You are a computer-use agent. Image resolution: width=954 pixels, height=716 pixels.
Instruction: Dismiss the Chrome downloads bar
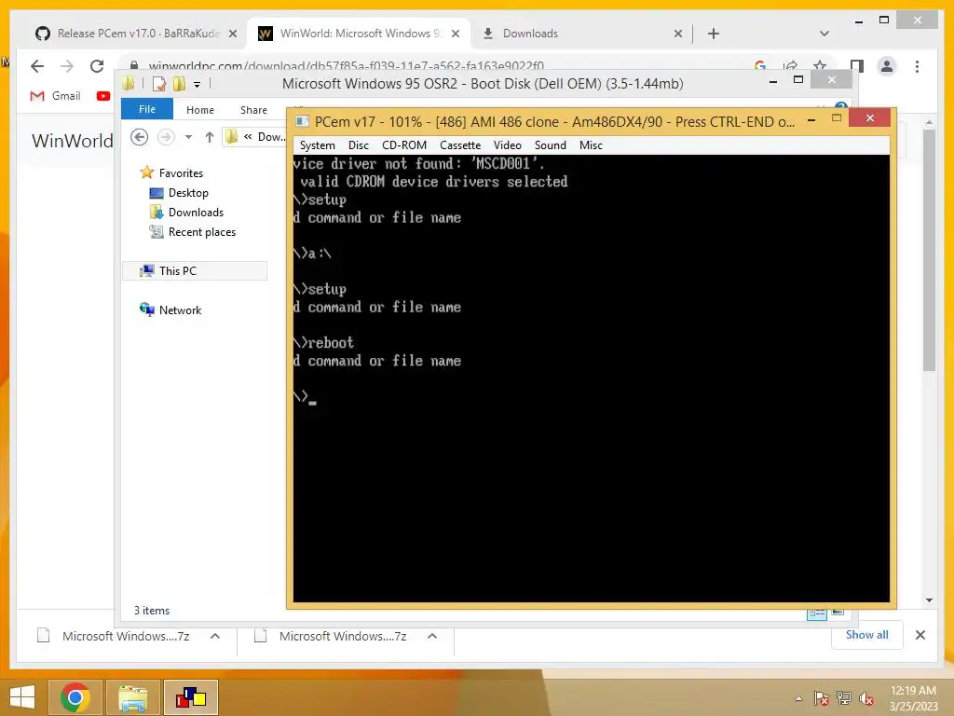[920, 635]
